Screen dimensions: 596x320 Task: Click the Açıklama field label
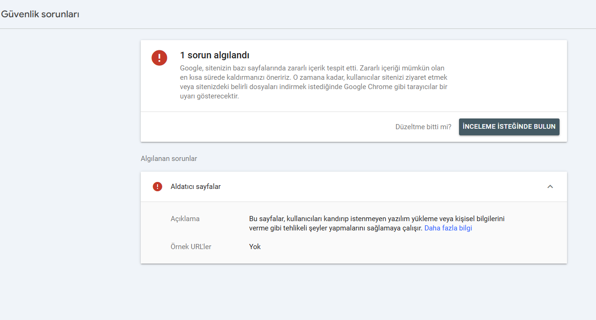point(185,219)
